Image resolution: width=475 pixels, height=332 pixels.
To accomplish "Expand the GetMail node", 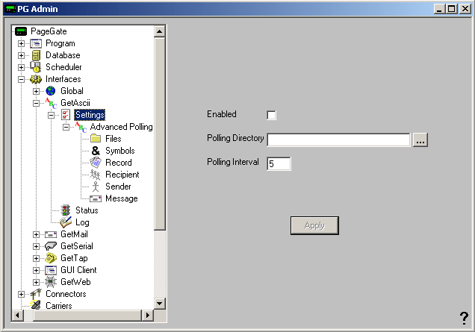I will 36,234.
